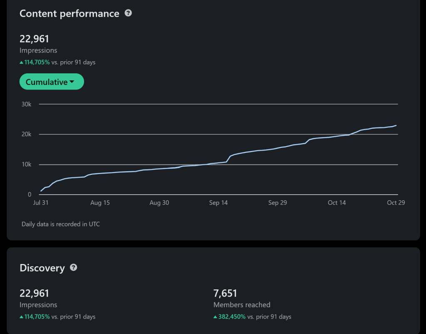Screen dimensions: 426x334
Task: Click the 20k gridline label
Action: click(26, 135)
